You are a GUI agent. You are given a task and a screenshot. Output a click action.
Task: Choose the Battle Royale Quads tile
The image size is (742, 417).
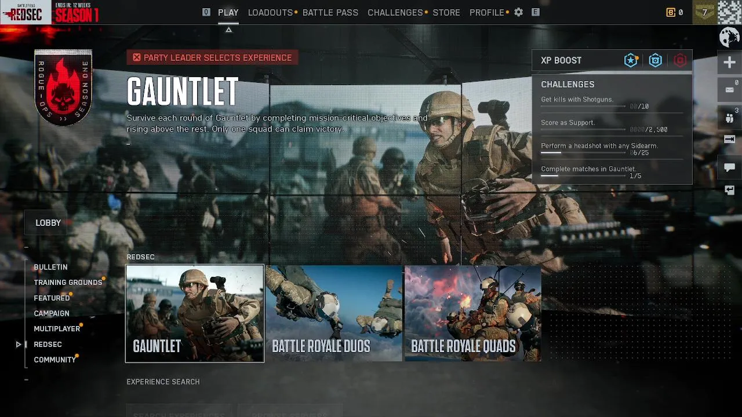(x=473, y=313)
